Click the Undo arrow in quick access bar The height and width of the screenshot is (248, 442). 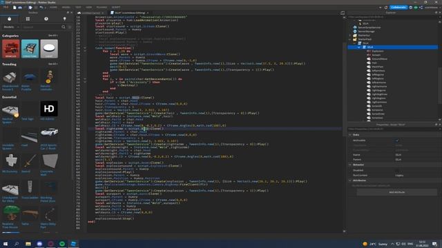(x=41, y=8)
